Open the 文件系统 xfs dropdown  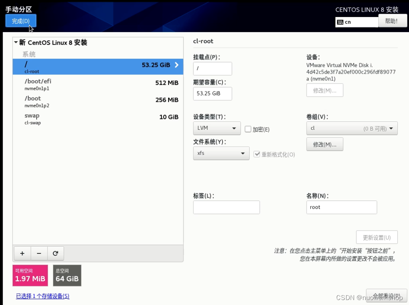(221, 153)
